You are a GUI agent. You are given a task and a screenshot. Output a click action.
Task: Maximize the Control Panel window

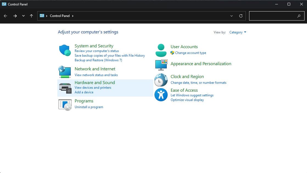click(289, 4)
